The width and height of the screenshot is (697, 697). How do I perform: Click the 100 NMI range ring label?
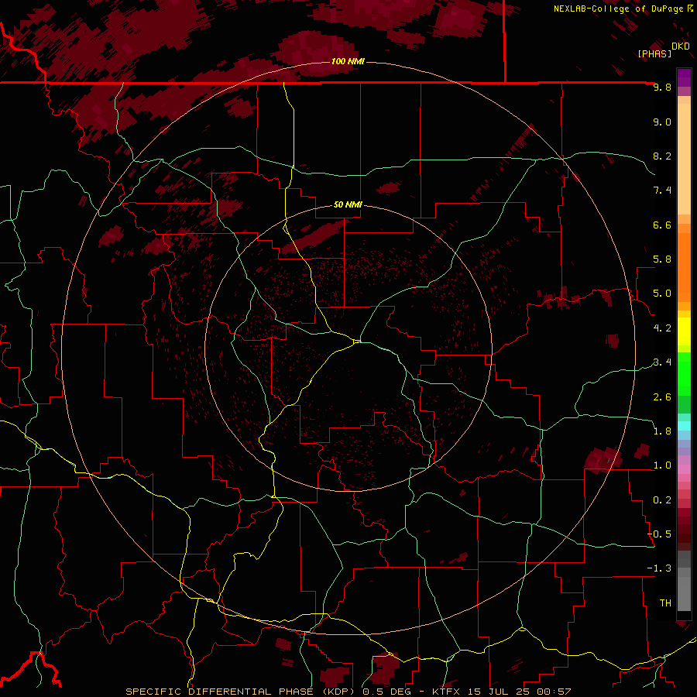coord(348,61)
